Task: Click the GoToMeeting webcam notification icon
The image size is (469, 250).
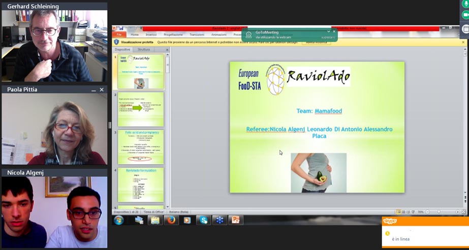Action: click(248, 35)
